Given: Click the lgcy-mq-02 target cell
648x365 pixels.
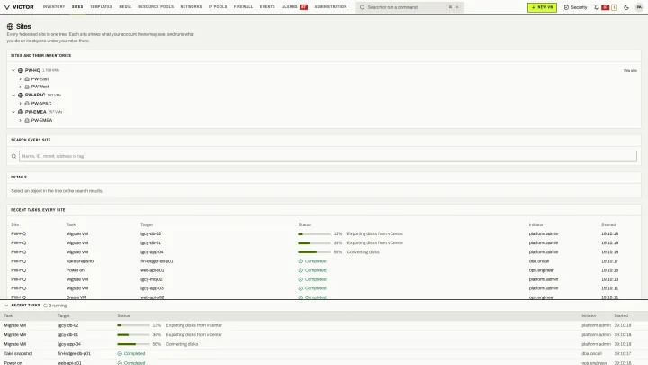Looking at the screenshot, I should point(151,279).
